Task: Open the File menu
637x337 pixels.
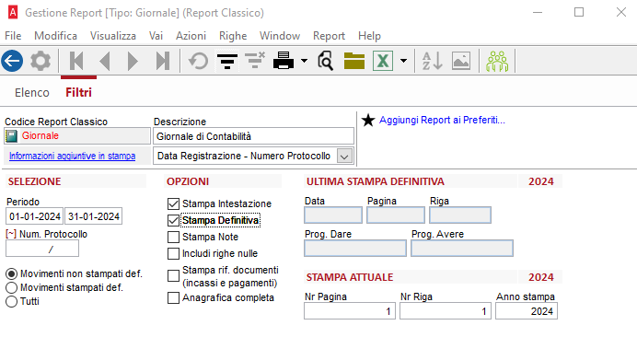Action: click(13, 36)
